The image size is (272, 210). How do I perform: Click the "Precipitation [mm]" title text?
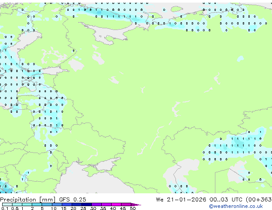pyautogui.click(x=28, y=200)
